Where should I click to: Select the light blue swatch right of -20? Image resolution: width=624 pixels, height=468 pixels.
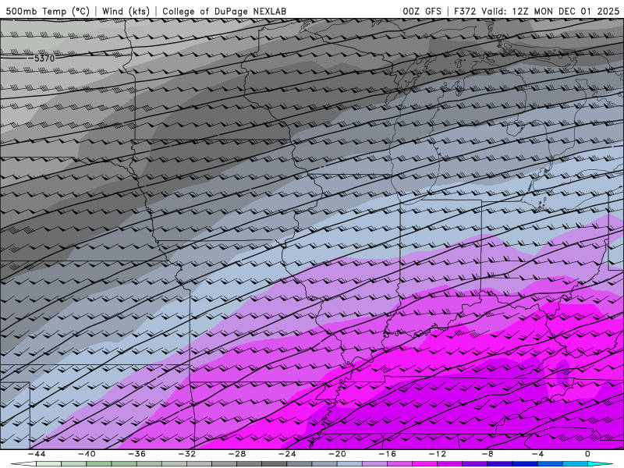tap(349, 464)
